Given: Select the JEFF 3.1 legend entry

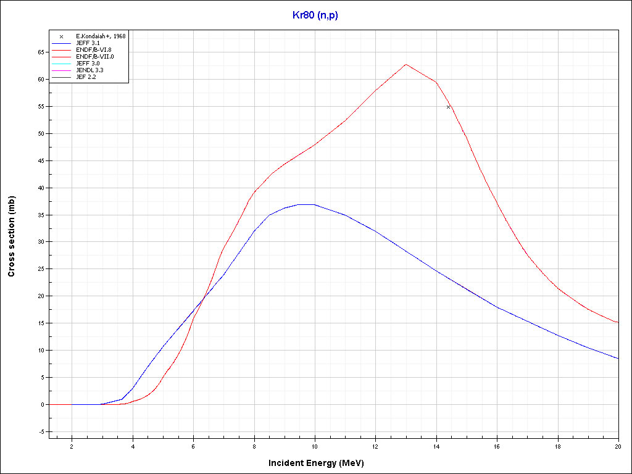Looking at the screenshot, I should click(88, 43).
